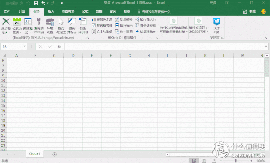Viewport: 270px width, 163px height.
Task: Switch to Page Layout view in status bar
Action: [x=204, y=161]
